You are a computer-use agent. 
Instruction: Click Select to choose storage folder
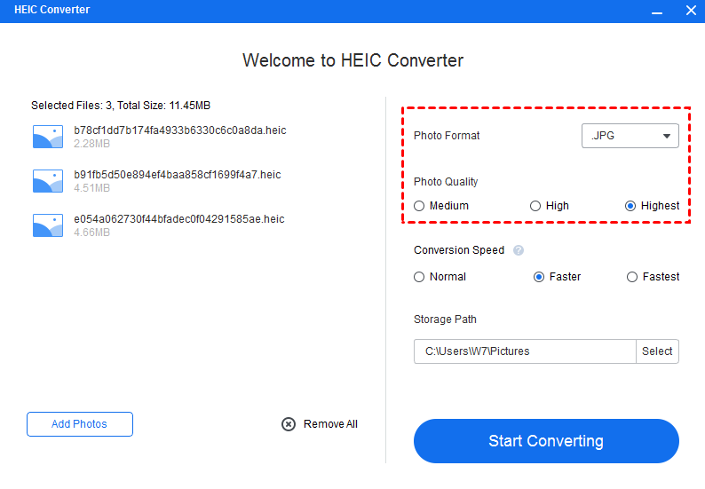657,351
